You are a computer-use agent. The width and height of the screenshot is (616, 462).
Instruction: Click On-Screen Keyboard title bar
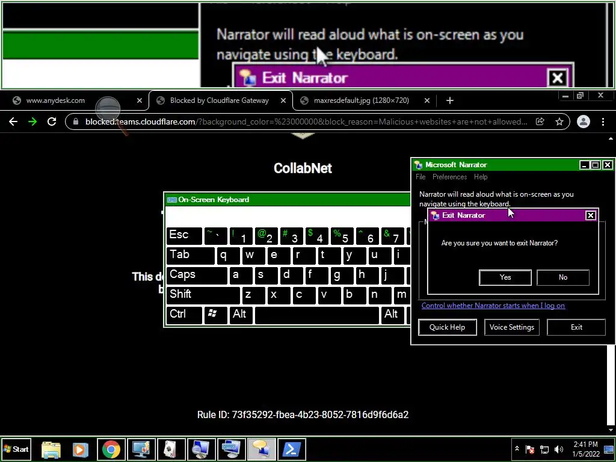pos(288,200)
